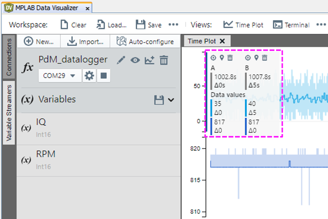Screen dimensions: 328x219
Task: Click the Import button
Action: (x=85, y=41)
